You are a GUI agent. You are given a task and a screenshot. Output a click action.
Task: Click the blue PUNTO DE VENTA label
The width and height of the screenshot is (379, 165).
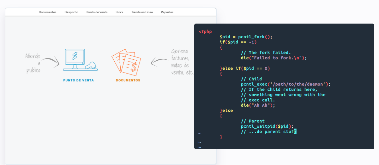(78, 80)
